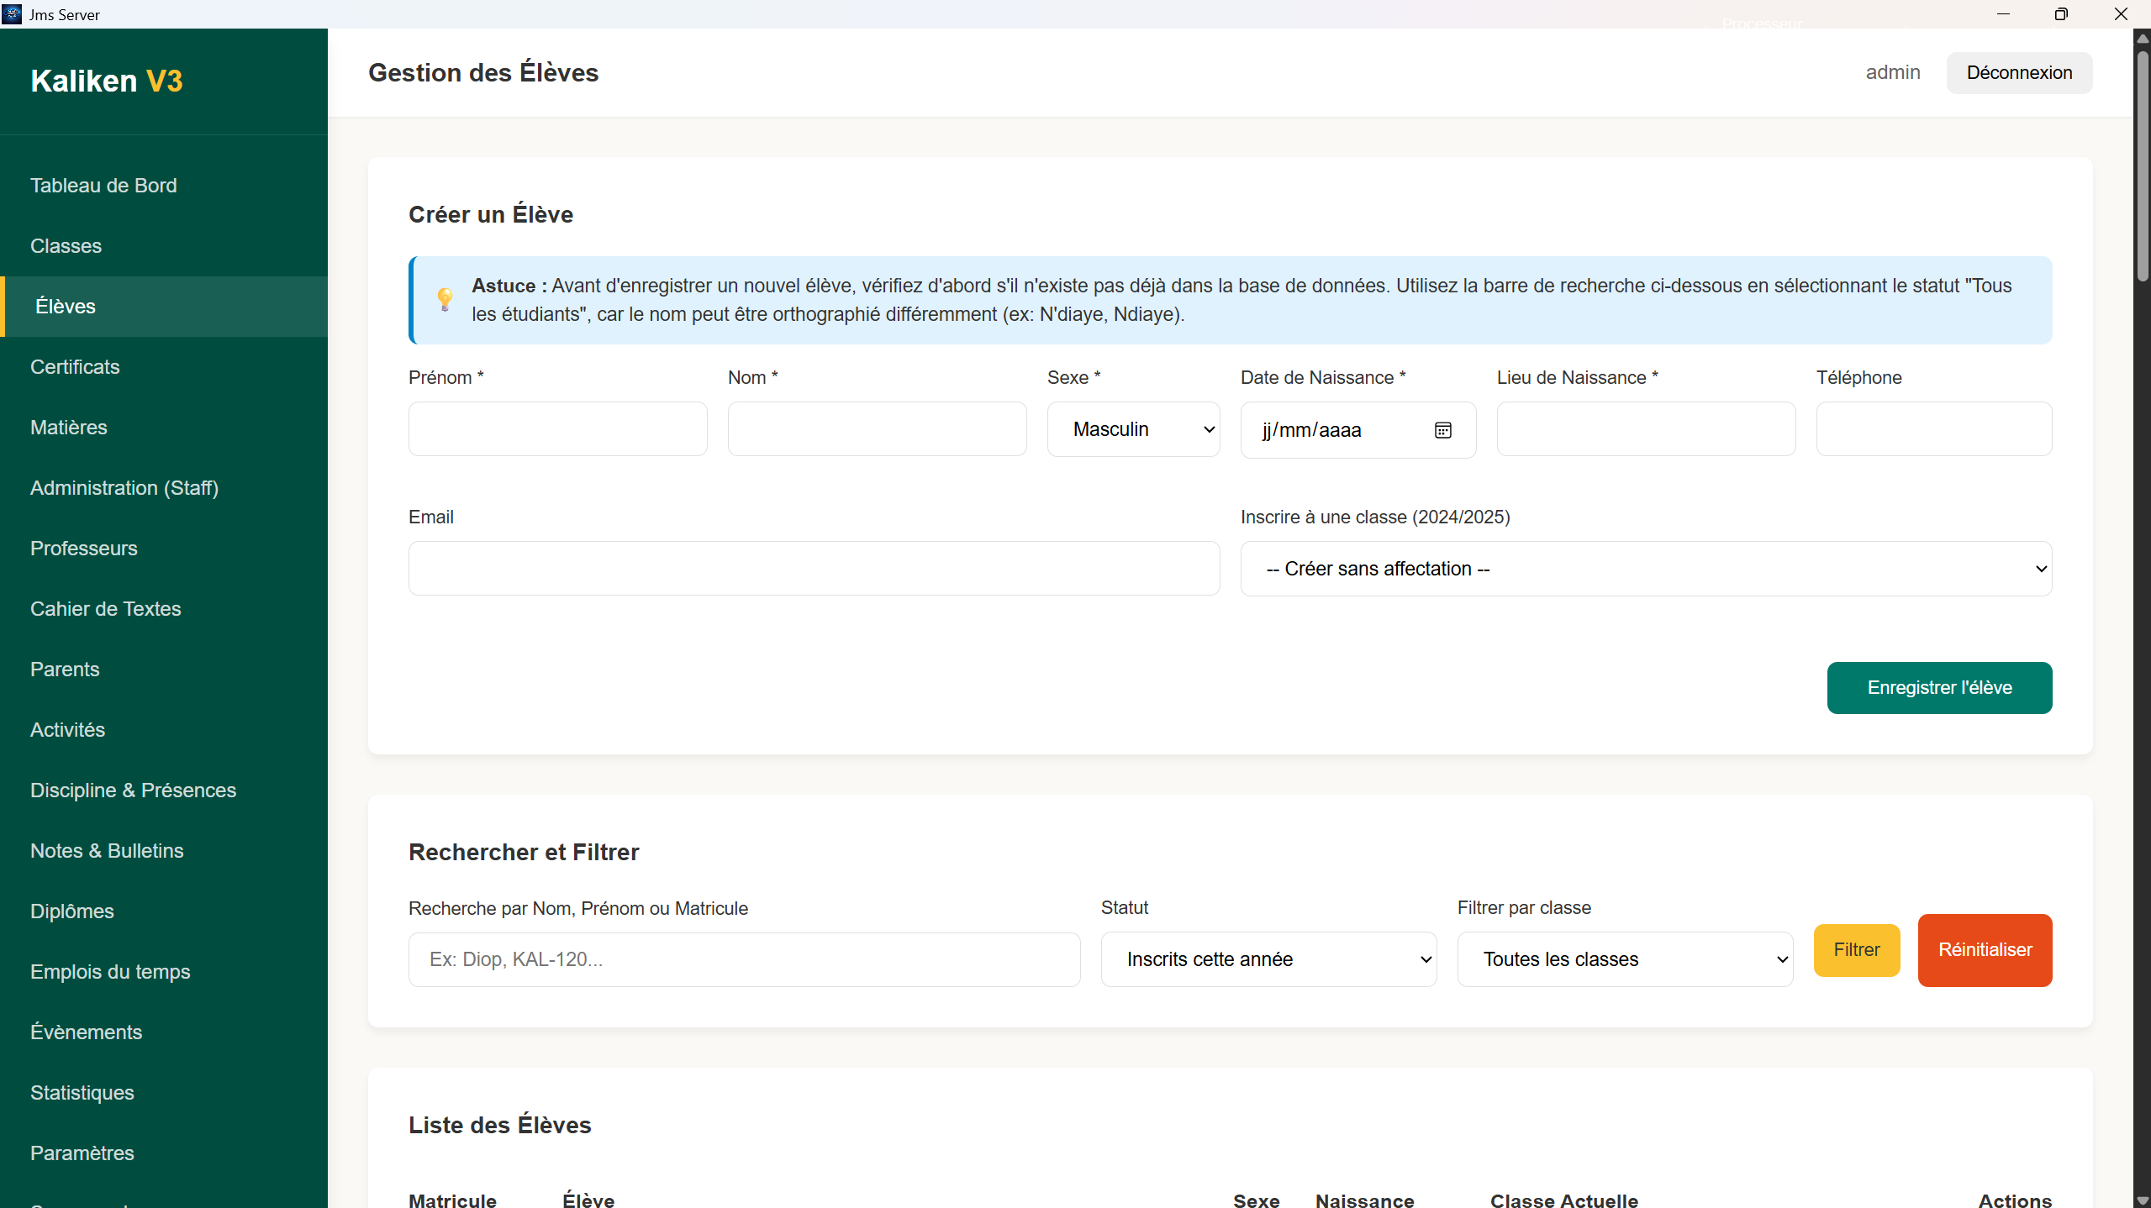This screenshot has height=1208, width=2151.
Task: Go to Tableau de Bord
Action: pos(103,186)
